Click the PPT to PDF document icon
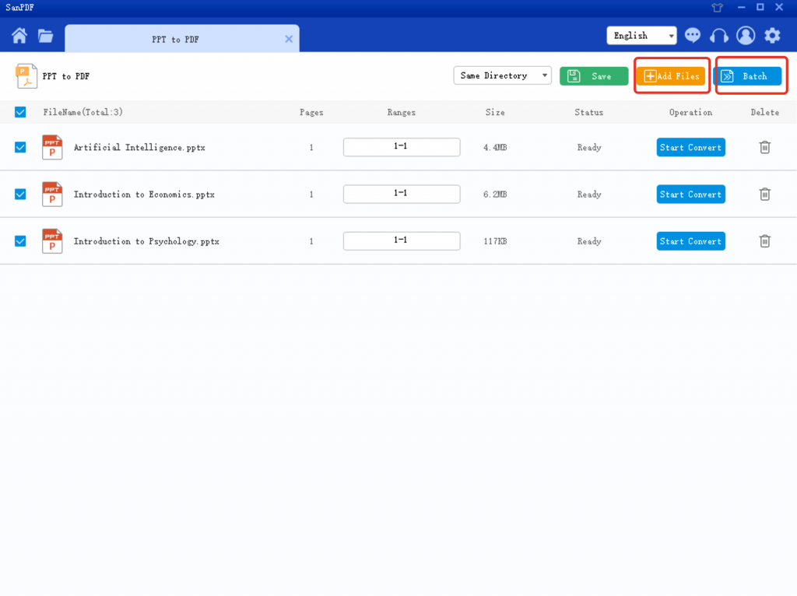The width and height of the screenshot is (797, 596). [26, 76]
